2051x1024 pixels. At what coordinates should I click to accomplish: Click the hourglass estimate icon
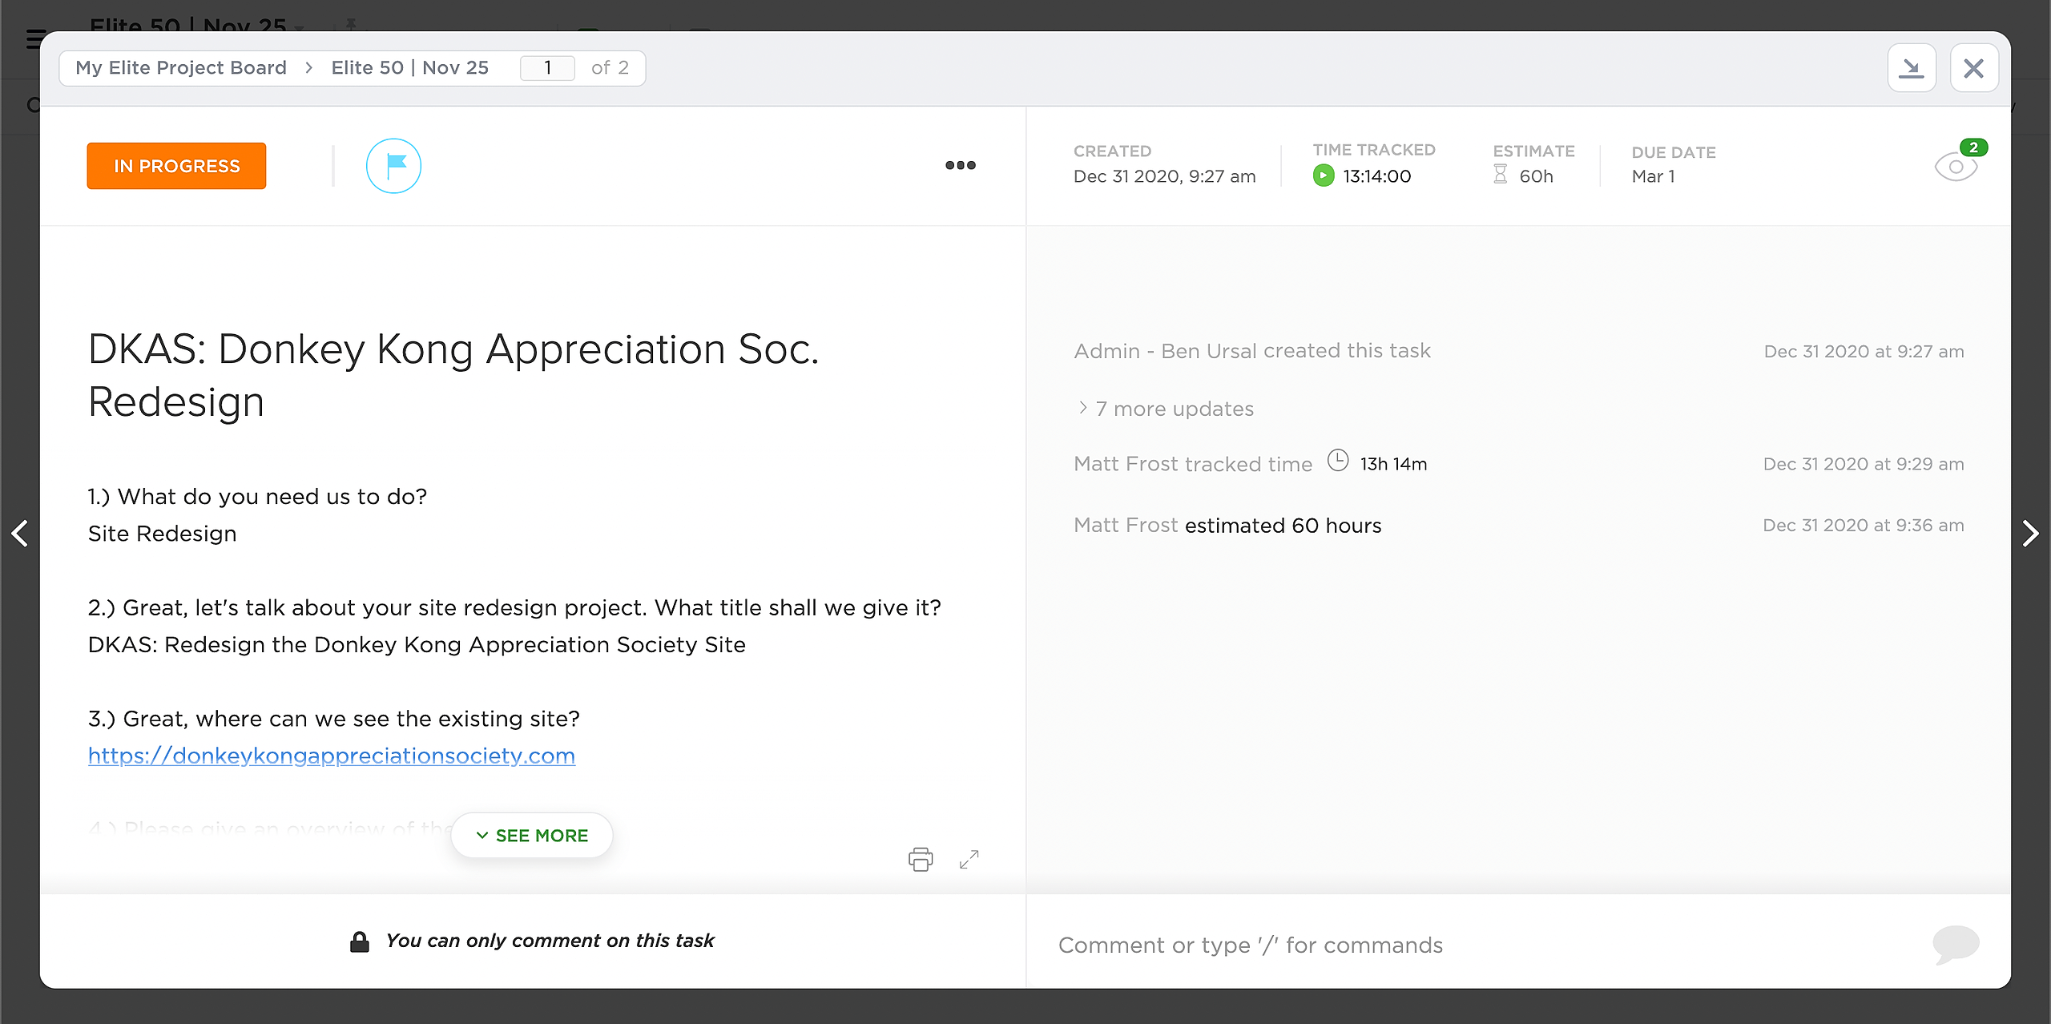click(1501, 175)
